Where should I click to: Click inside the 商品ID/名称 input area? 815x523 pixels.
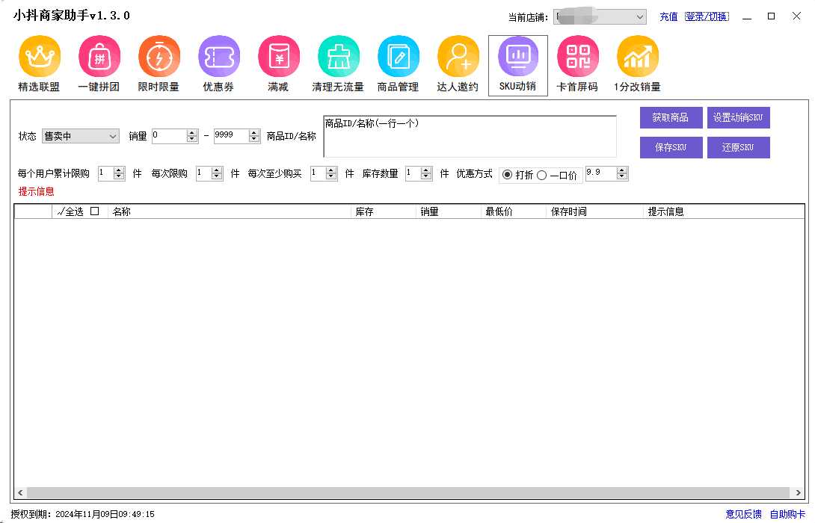[469, 134]
